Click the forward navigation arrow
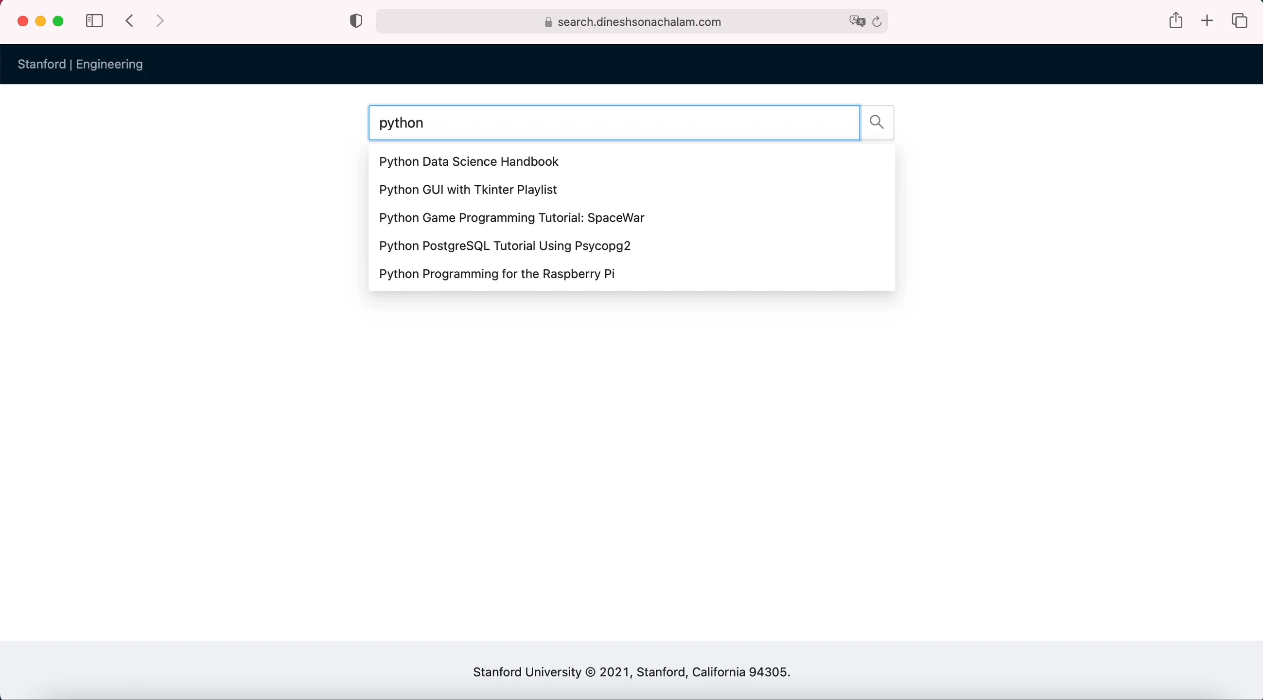The width and height of the screenshot is (1263, 700). pos(160,20)
